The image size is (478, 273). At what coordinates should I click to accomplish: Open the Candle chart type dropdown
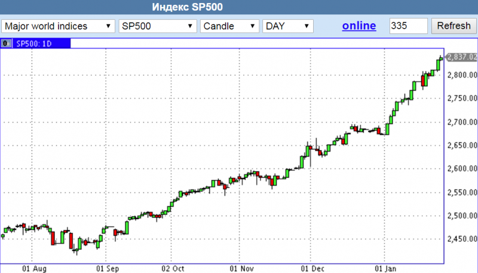[x=229, y=26]
